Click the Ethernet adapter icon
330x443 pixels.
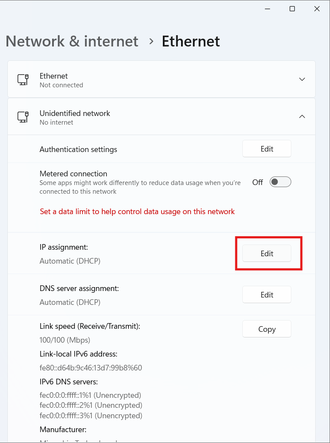23,79
